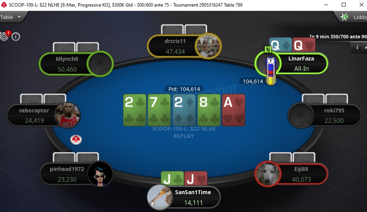Click pinhead1972's cartoon avatar
Image resolution: width=367 pixels, height=212 pixels.
[100, 174]
